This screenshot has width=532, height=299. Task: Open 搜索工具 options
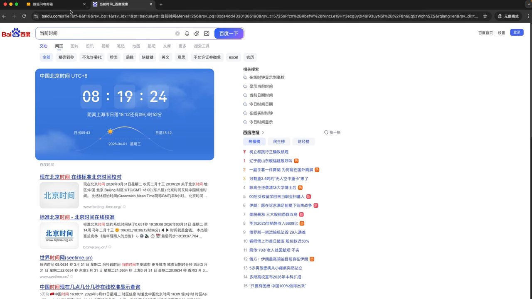tap(202, 46)
